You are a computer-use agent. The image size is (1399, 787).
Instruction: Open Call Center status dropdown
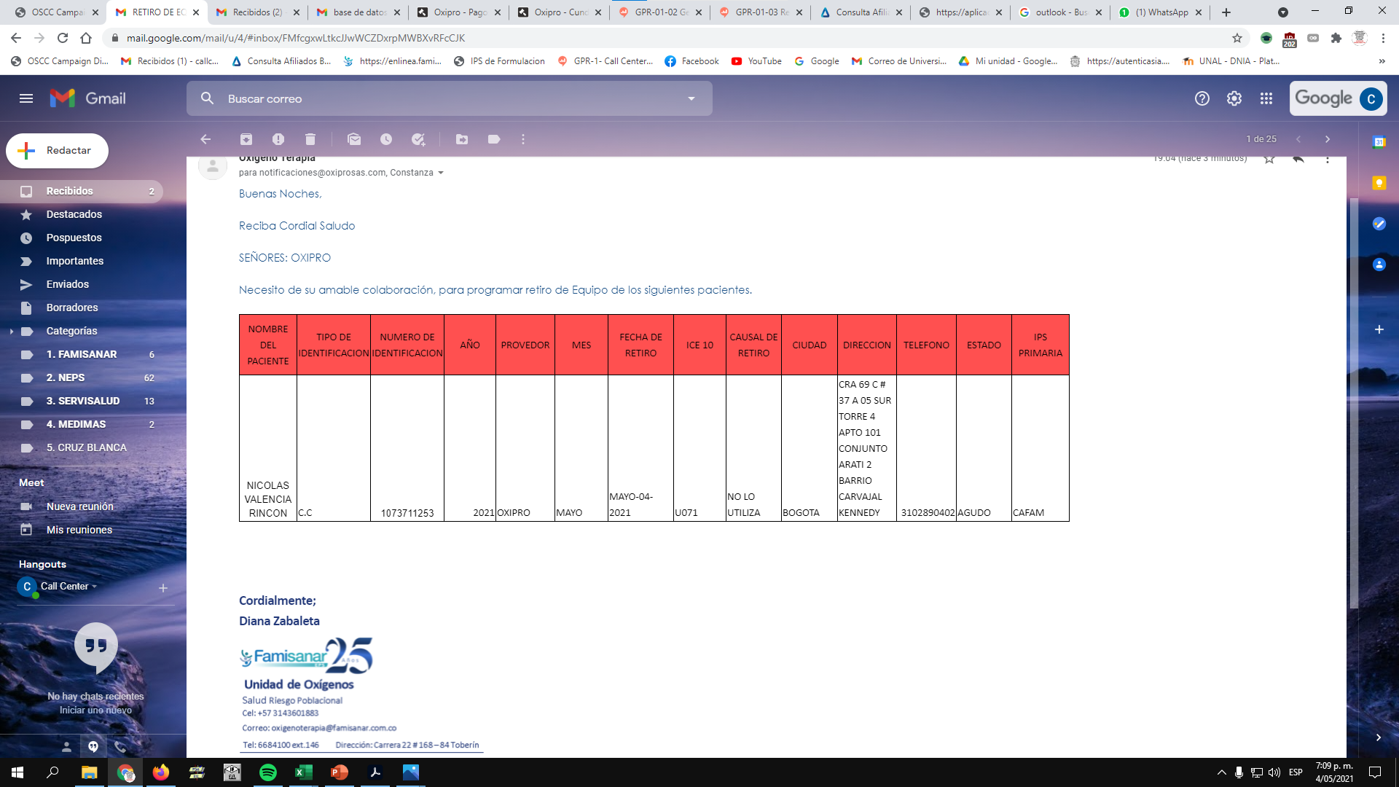coord(94,587)
